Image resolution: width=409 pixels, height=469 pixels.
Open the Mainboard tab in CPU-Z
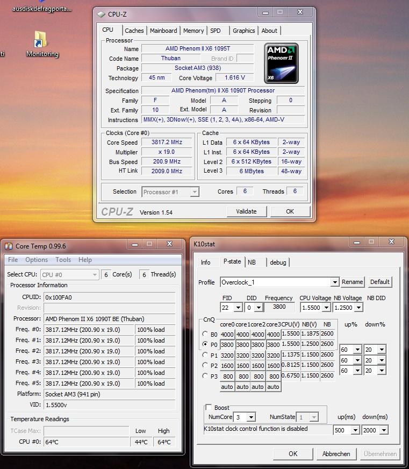click(x=163, y=31)
